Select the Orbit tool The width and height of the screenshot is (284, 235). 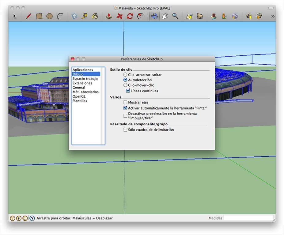(154, 16)
